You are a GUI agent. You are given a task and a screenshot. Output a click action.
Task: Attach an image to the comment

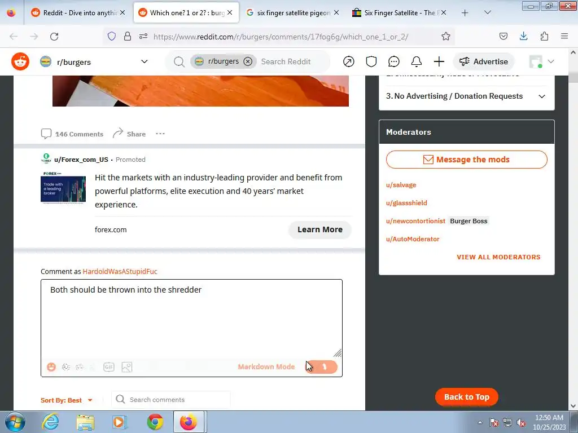pos(127,366)
